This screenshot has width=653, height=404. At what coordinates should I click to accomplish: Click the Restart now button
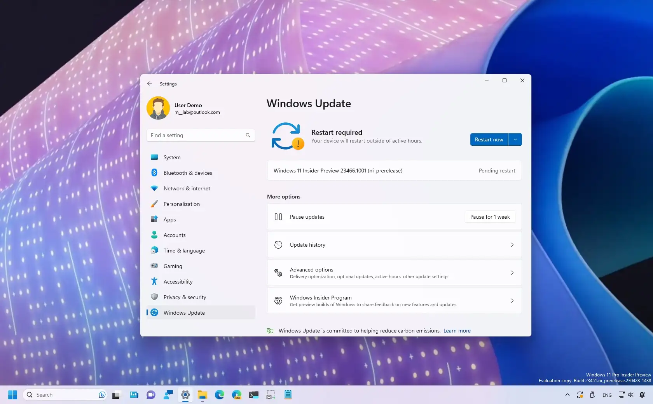click(x=489, y=139)
